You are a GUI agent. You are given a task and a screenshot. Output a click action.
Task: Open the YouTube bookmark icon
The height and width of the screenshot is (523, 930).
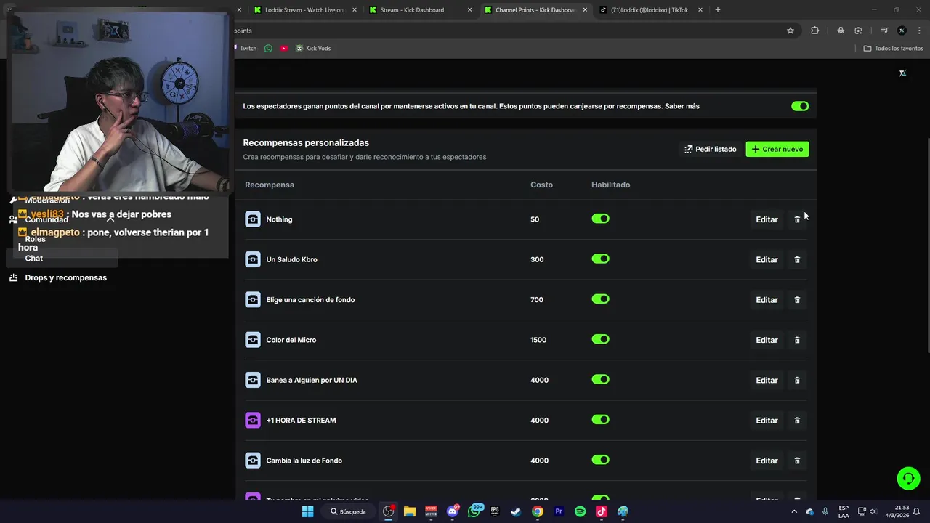click(284, 49)
